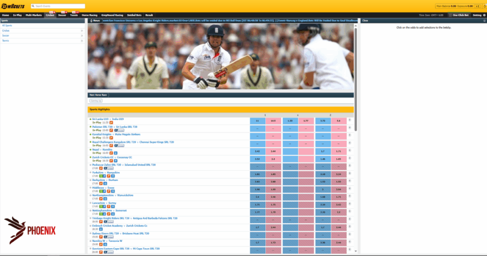The height and width of the screenshot is (256, 487).
Task: Open Zurich Crickets CC v Cossonay CC match
Action: (x=112, y=157)
